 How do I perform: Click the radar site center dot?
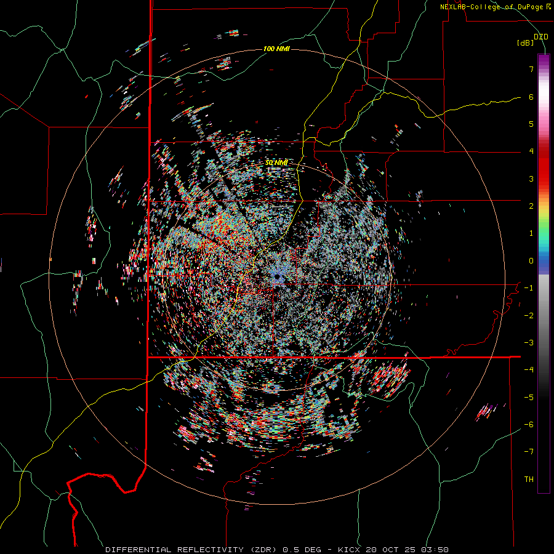(278, 276)
